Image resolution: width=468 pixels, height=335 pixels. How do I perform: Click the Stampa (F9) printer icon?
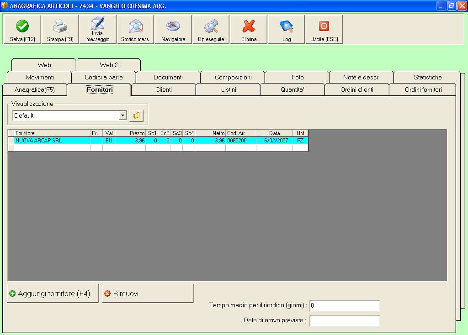tap(60, 26)
